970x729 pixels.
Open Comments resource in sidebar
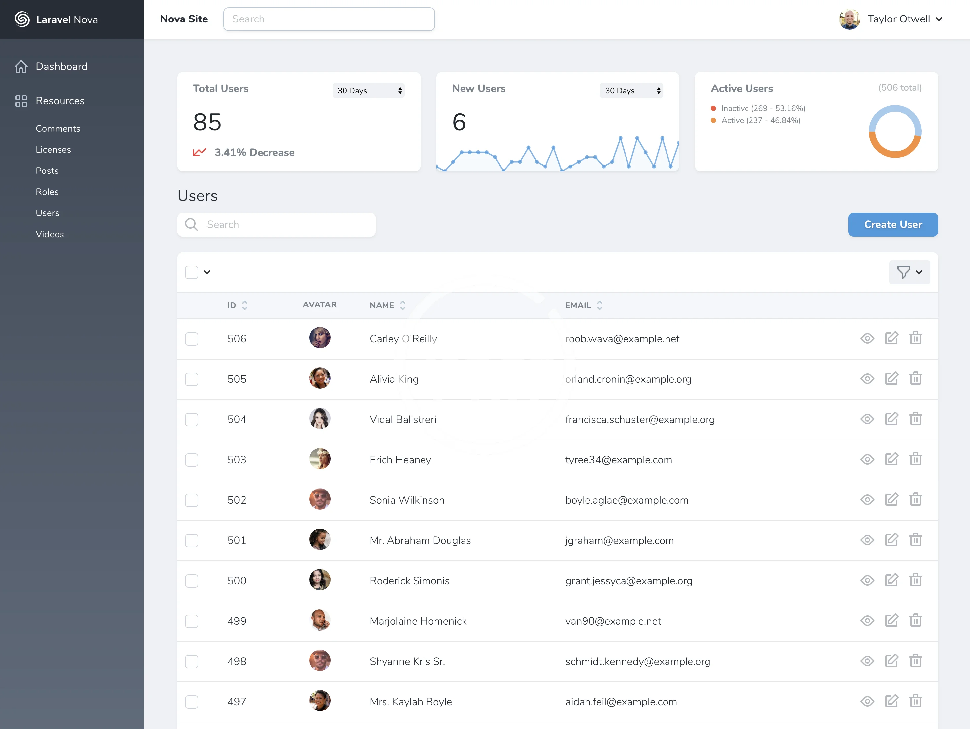58,129
